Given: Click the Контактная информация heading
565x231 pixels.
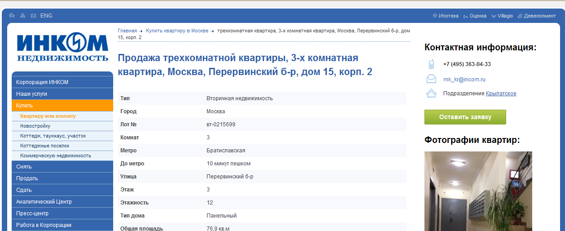Looking at the screenshot, I should click(x=481, y=48).
